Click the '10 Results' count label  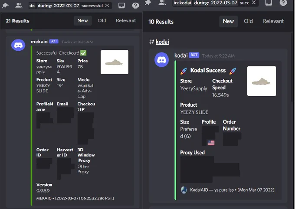click(161, 22)
